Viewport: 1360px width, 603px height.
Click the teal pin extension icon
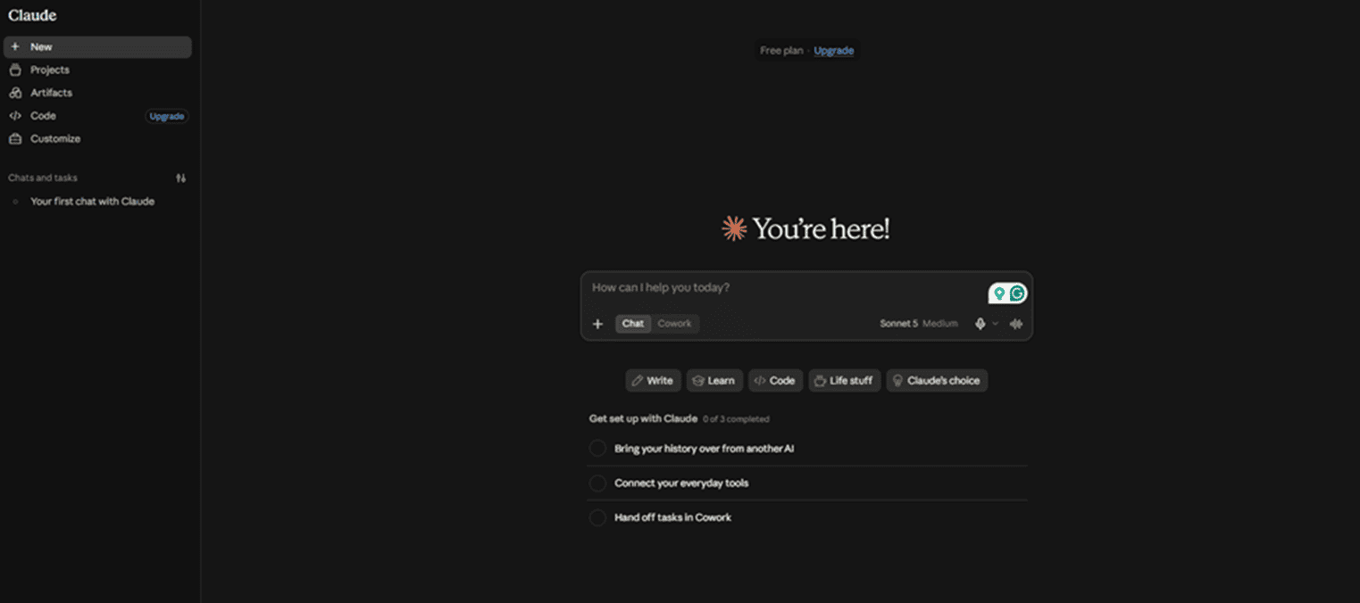[x=999, y=293]
